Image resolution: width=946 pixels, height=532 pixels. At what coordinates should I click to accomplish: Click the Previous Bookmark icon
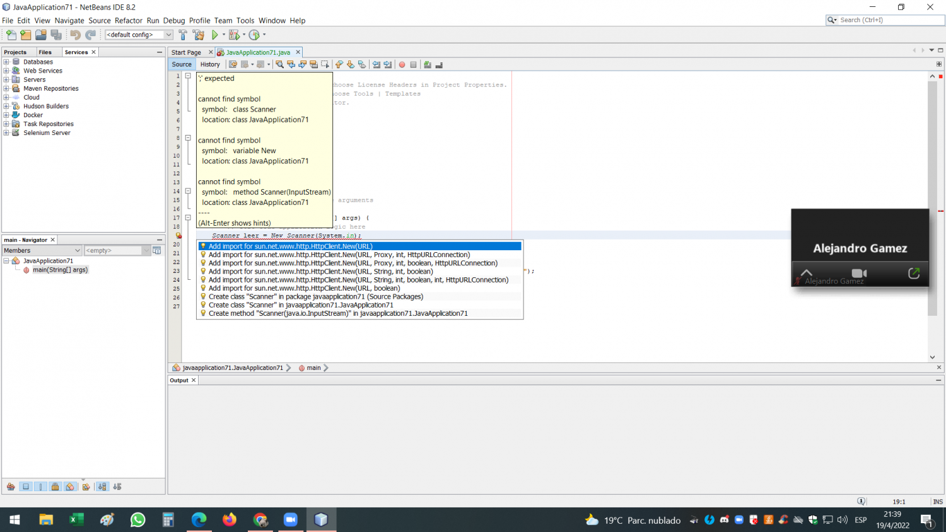point(339,64)
